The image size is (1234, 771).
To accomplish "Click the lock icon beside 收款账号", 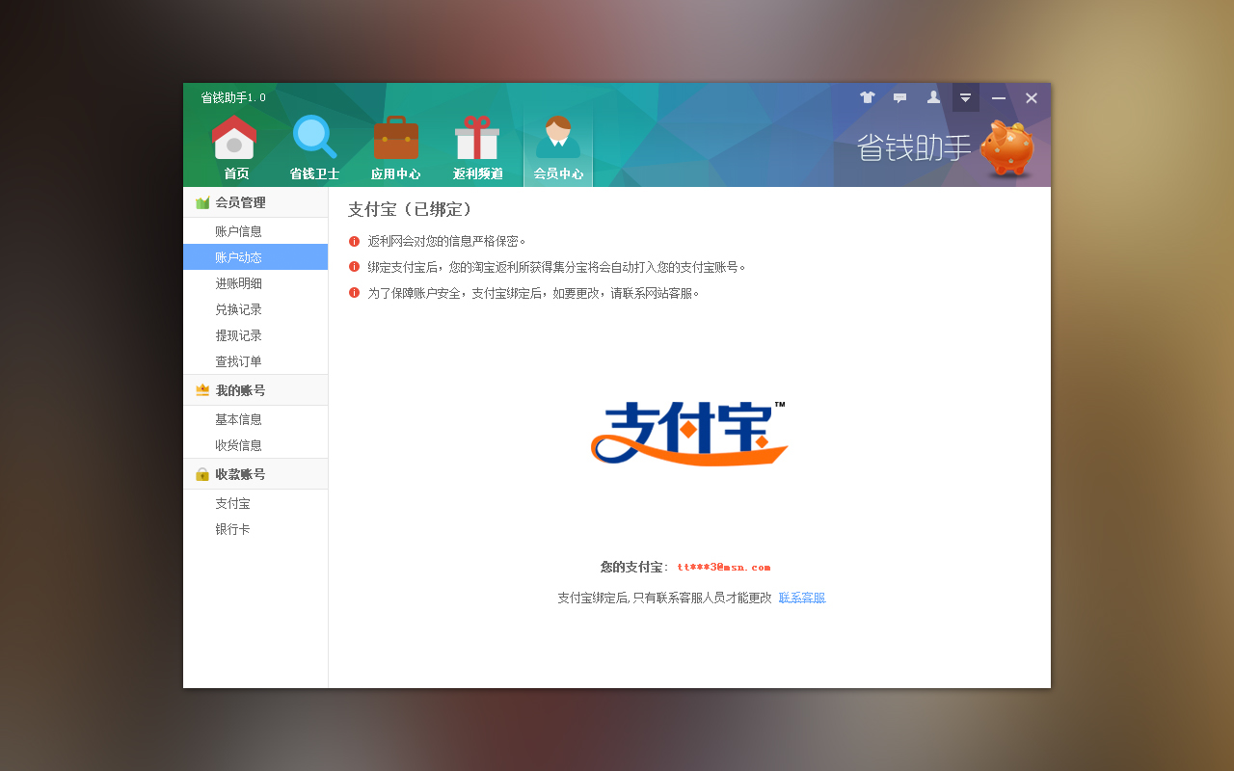I will click(202, 474).
